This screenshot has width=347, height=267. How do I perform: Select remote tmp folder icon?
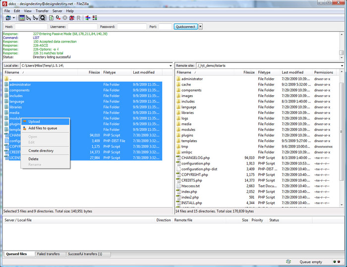pos(178,146)
